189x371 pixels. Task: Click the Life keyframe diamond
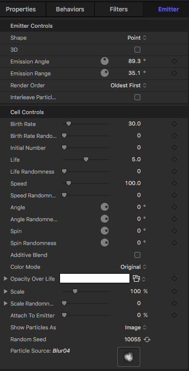tap(174, 160)
